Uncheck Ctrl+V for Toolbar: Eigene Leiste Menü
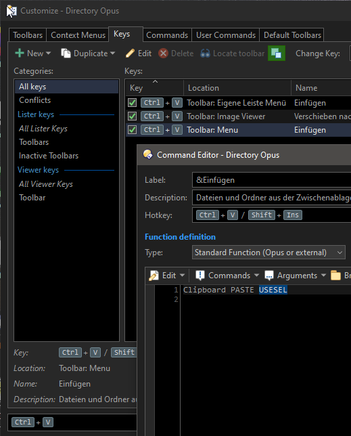351x436 pixels. click(132, 103)
